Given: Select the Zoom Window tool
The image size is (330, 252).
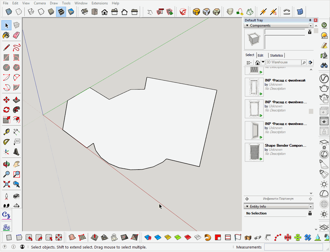Looking at the screenshot, I should 16,174.
